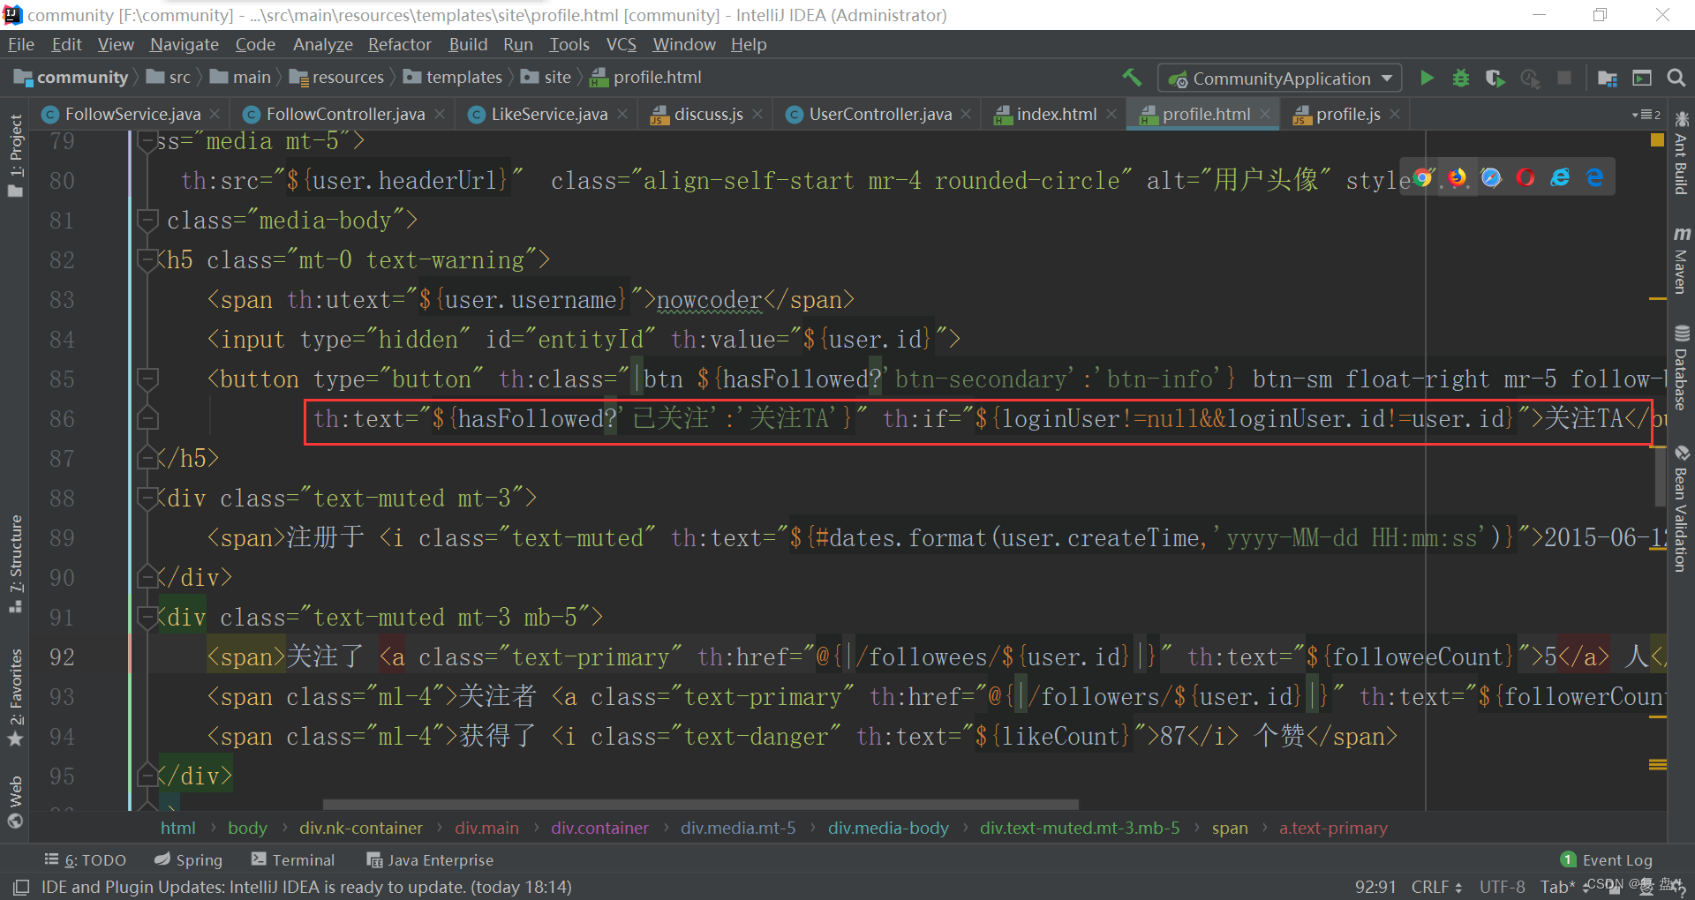Click the run anything window icon
The height and width of the screenshot is (900, 1695).
click(1642, 78)
